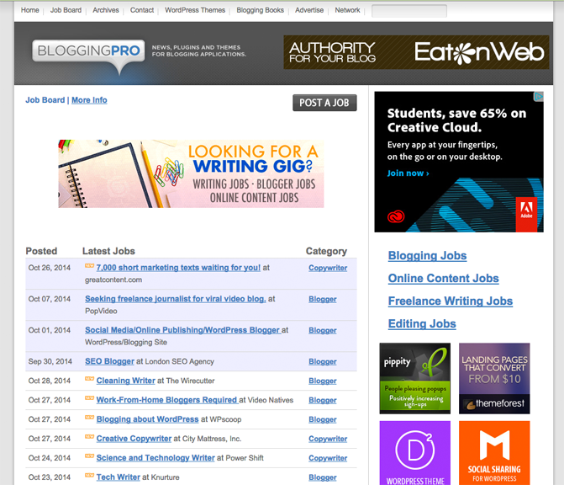The image size is (564, 485).
Task: Click the Job Board heading link
Action: pos(45,100)
